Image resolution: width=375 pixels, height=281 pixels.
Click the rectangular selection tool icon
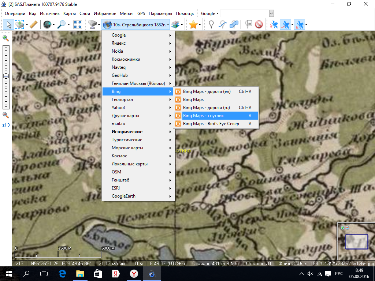(x=20, y=25)
